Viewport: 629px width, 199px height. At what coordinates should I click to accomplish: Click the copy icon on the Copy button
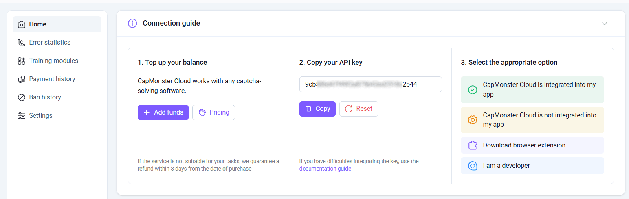click(308, 109)
